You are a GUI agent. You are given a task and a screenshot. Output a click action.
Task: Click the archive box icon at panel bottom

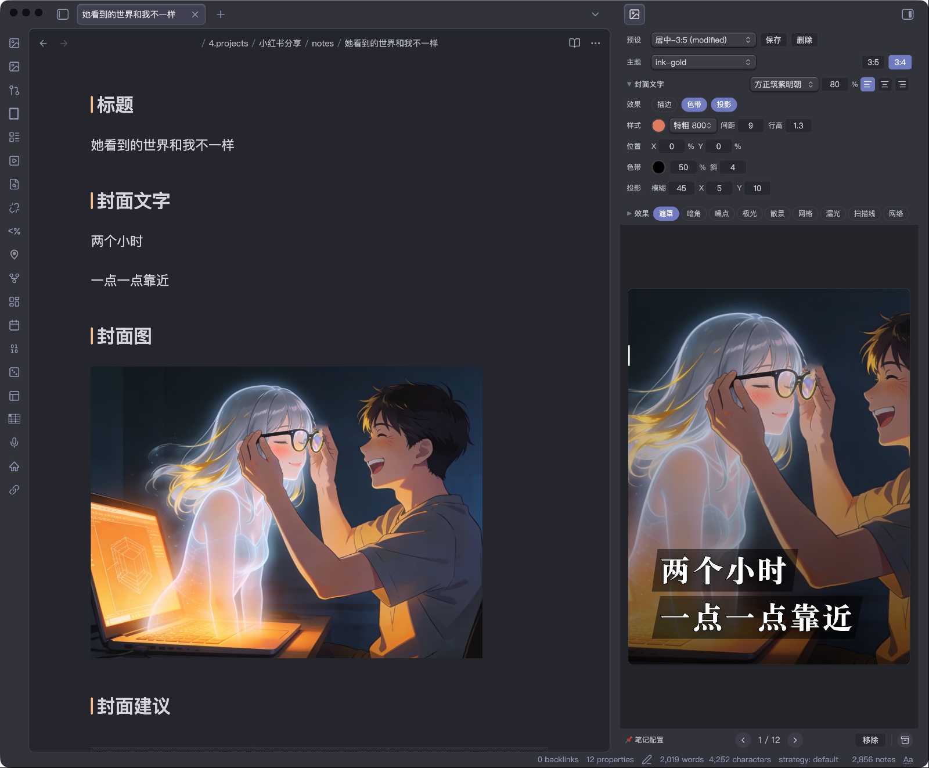coord(905,740)
